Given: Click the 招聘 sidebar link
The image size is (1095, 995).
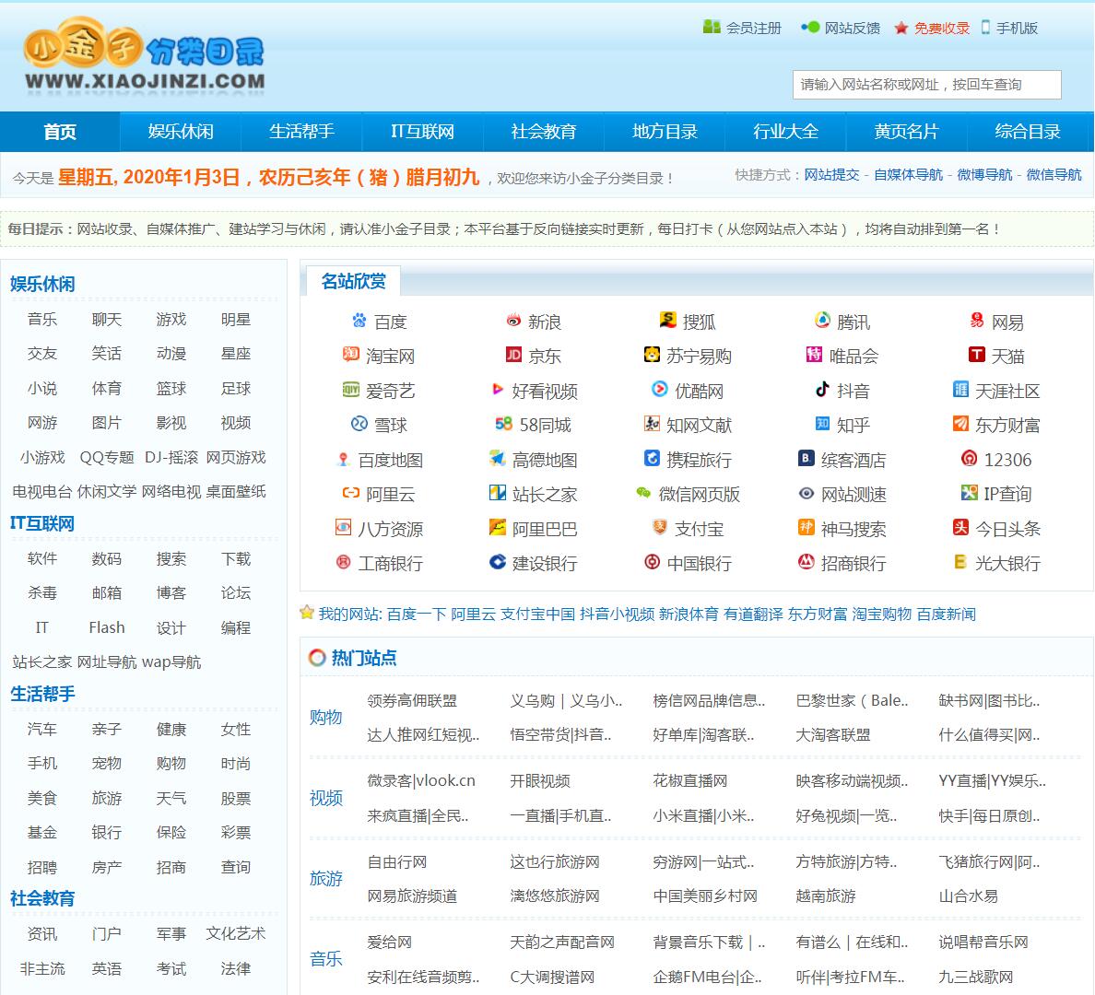Looking at the screenshot, I should pyautogui.click(x=41, y=867).
